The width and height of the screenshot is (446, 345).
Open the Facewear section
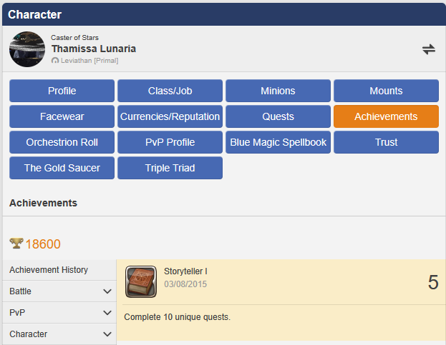coord(62,116)
